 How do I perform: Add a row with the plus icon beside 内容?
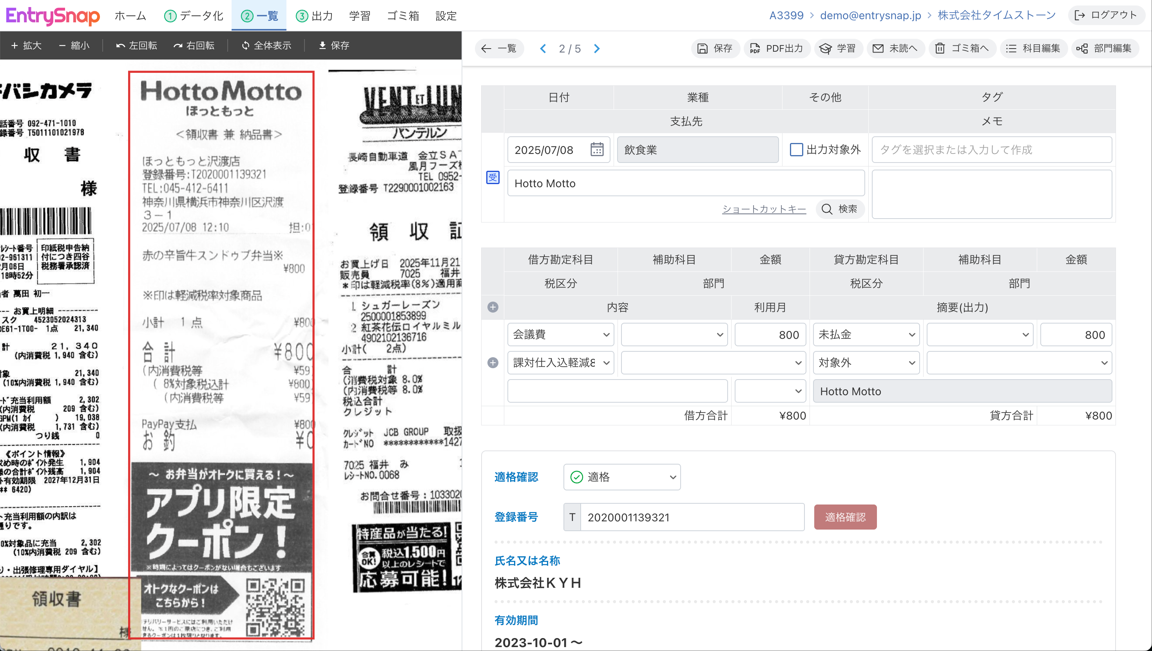493,307
